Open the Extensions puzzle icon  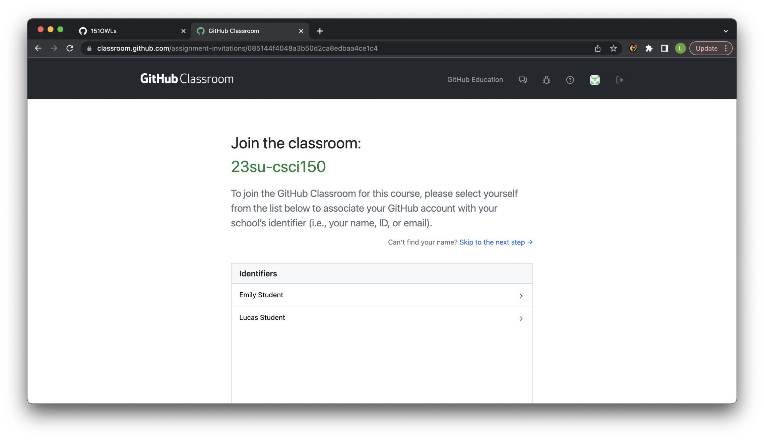pyautogui.click(x=649, y=48)
